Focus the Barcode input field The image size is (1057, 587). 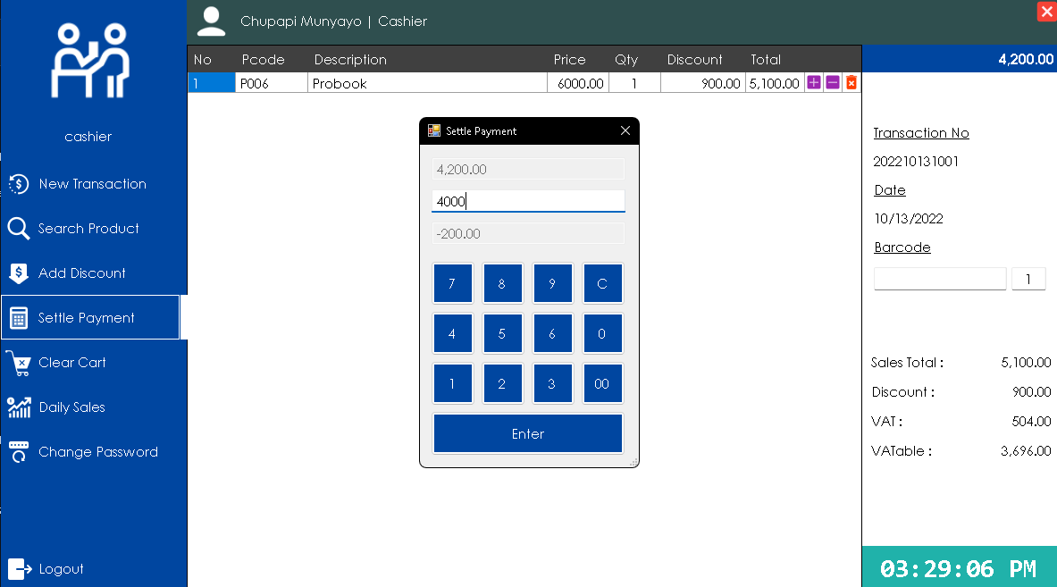[940, 279]
